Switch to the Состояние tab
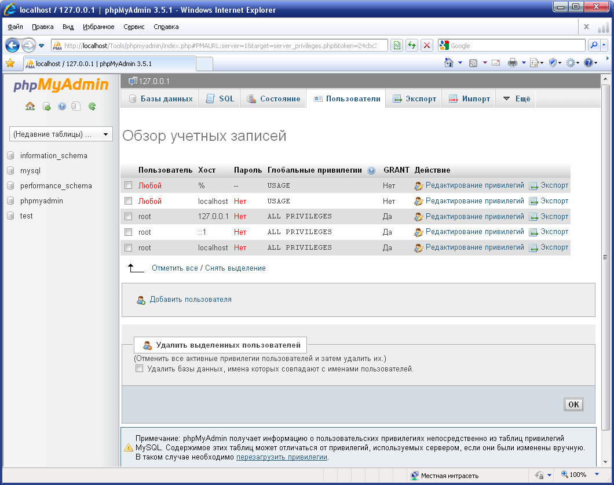Viewport: 614px width, 485px height. 273,99
